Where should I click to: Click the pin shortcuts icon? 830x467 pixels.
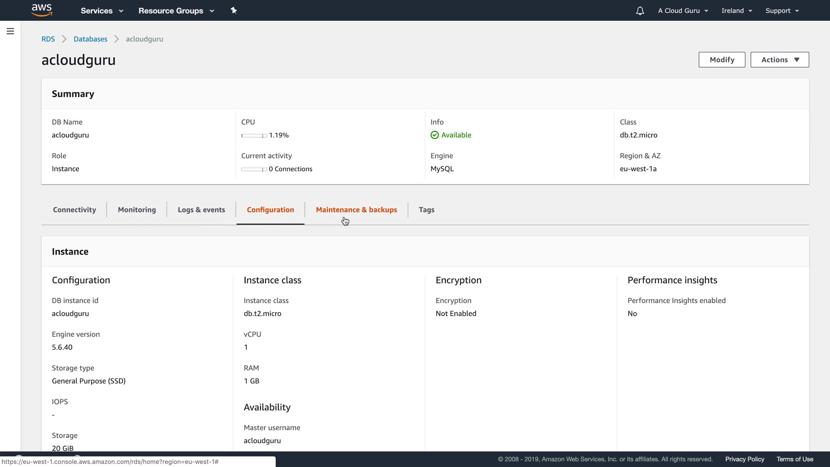[x=234, y=10]
